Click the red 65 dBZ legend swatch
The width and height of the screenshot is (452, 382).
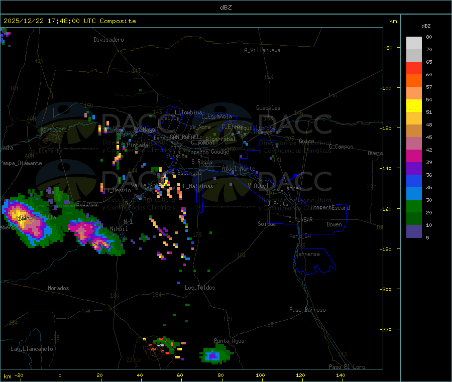(x=414, y=68)
